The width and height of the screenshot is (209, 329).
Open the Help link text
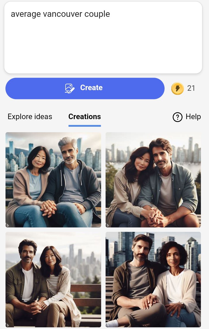[x=193, y=117]
